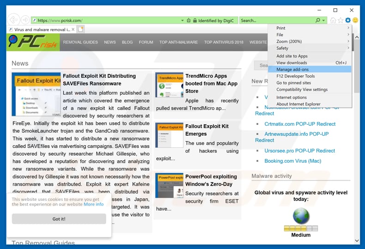
Task: Click the page icon in the address bar
Action: (x=34, y=20)
